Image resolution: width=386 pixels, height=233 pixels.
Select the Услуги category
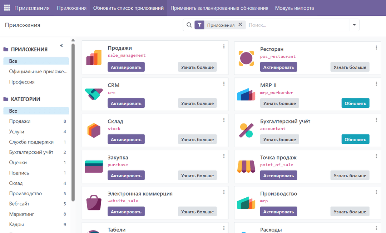click(36, 132)
